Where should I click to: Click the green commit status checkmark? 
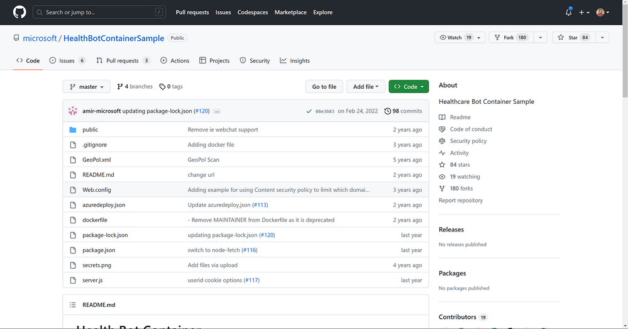309,111
